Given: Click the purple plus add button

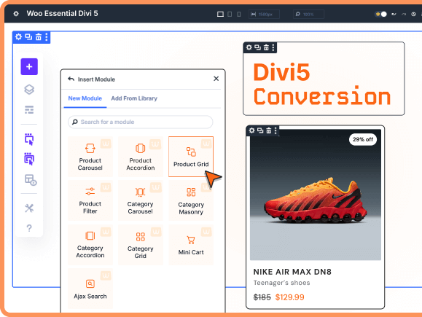Looking at the screenshot, I should coord(29,66).
